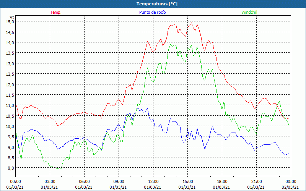The image size is (306, 191).
Task: Click the 14,0 y-axis value
Action: 10,43
